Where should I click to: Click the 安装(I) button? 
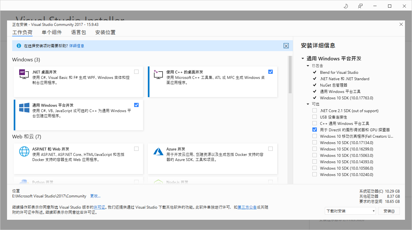389,211
